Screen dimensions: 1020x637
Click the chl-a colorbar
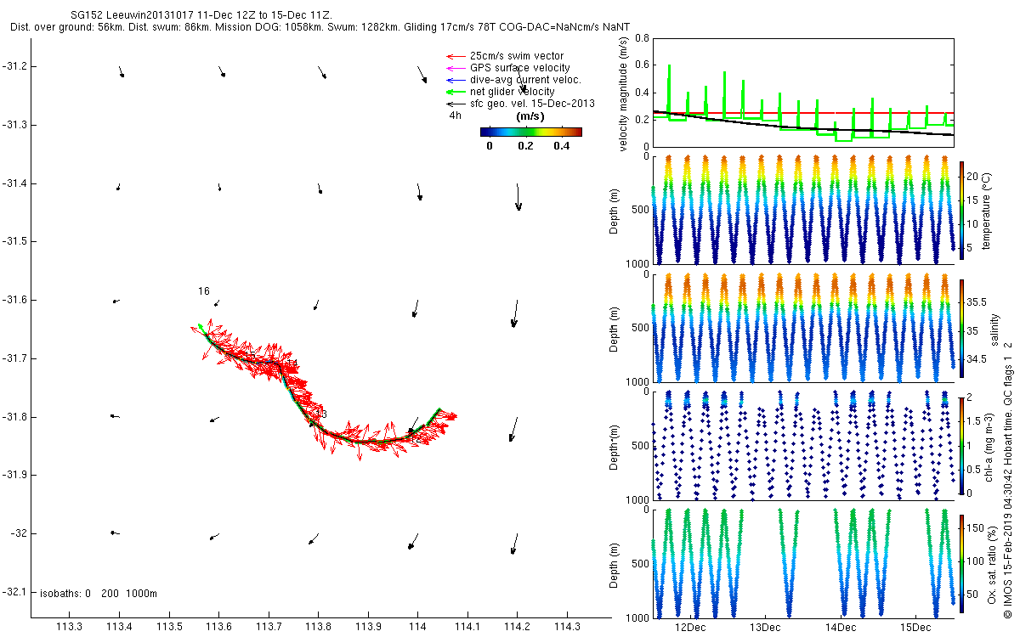pyautogui.click(x=962, y=445)
